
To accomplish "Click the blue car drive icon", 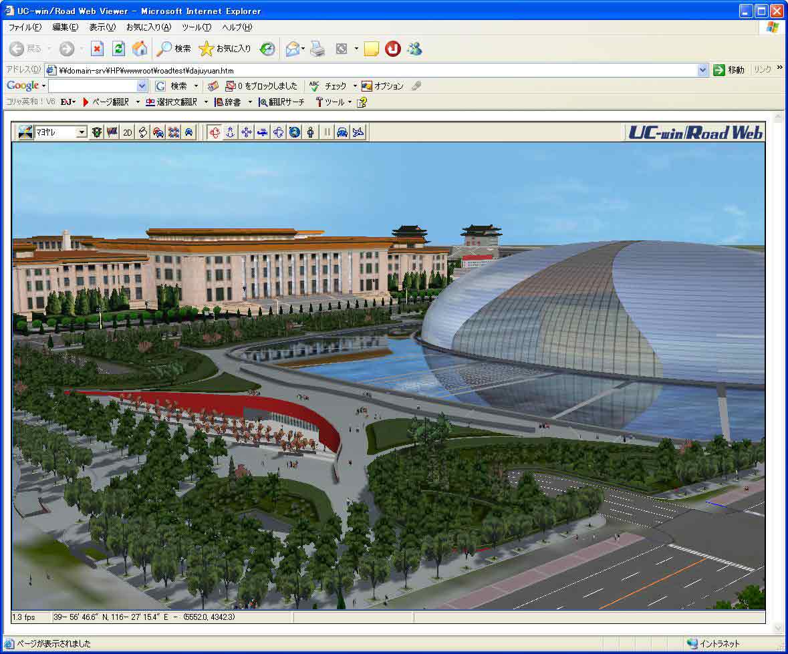I will tap(342, 132).
